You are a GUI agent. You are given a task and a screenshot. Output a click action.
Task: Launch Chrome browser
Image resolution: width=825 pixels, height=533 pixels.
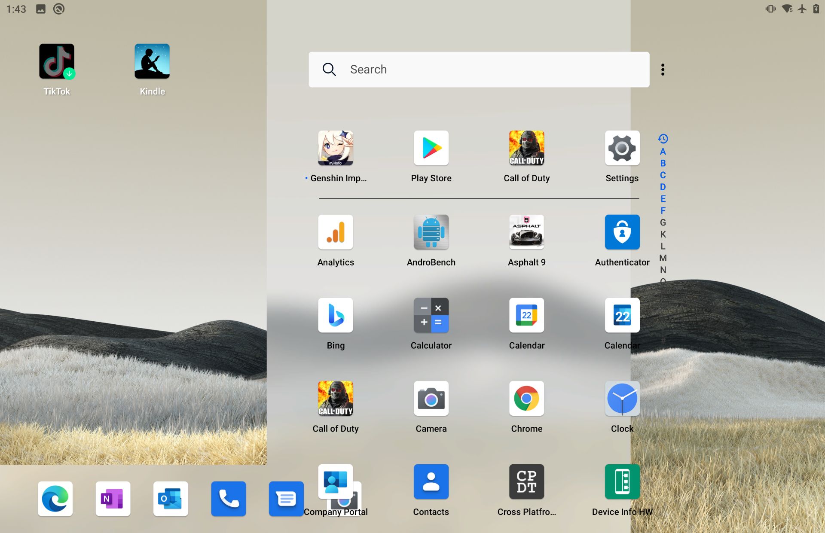pyautogui.click(x=527, y=399)
